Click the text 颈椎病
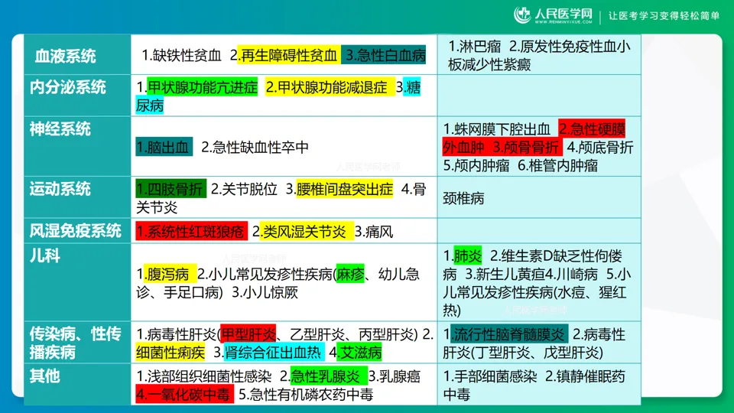Image resolution: width=734 pixels, height=413 pixels. [x=463, y=199]
